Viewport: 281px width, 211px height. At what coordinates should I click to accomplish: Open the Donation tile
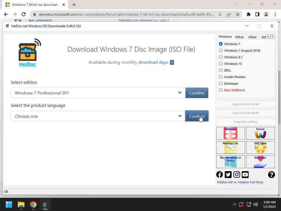(260, 162)
